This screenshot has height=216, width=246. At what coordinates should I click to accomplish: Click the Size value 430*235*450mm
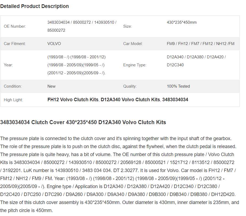182,22
